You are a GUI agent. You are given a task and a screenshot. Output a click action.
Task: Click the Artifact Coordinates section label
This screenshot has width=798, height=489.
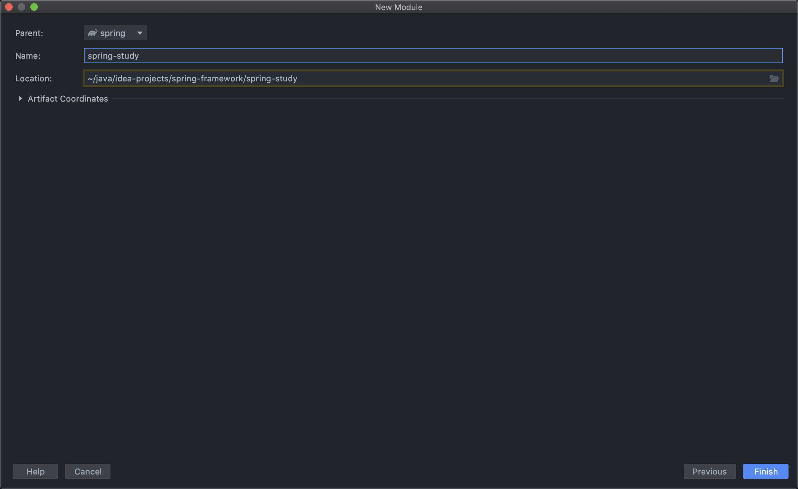point(68,99)
